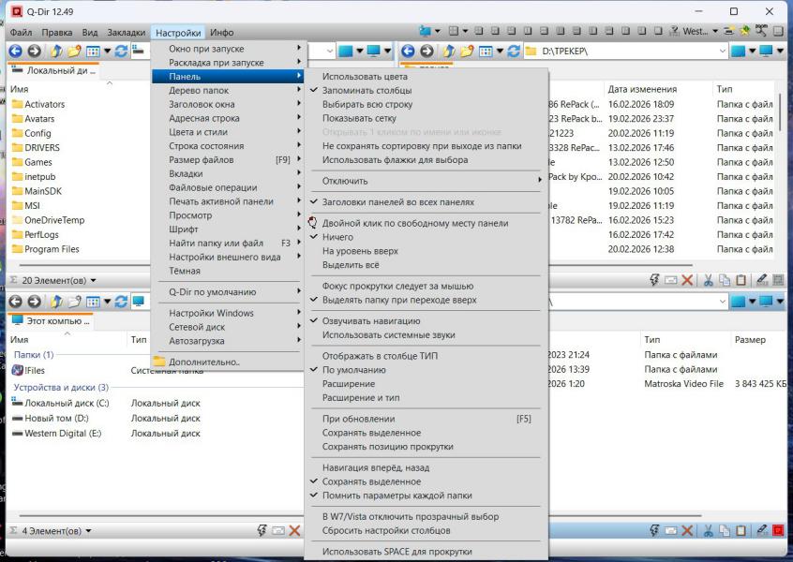Viewport: 793px width, 562px height.
Task: Click the back arrow in the top-left pane
Action: (16, 50)
